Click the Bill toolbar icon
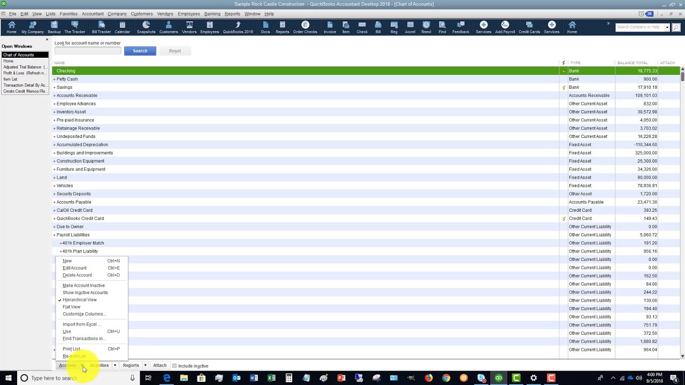Image resolution: width=685 pixels, height=385 pixels. (378, 27)
